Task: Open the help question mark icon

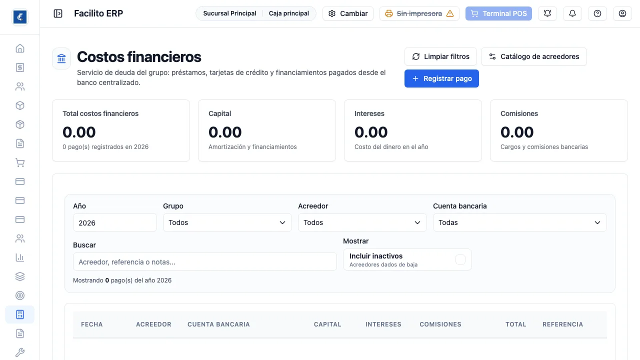Action: (x=597, y=13)
